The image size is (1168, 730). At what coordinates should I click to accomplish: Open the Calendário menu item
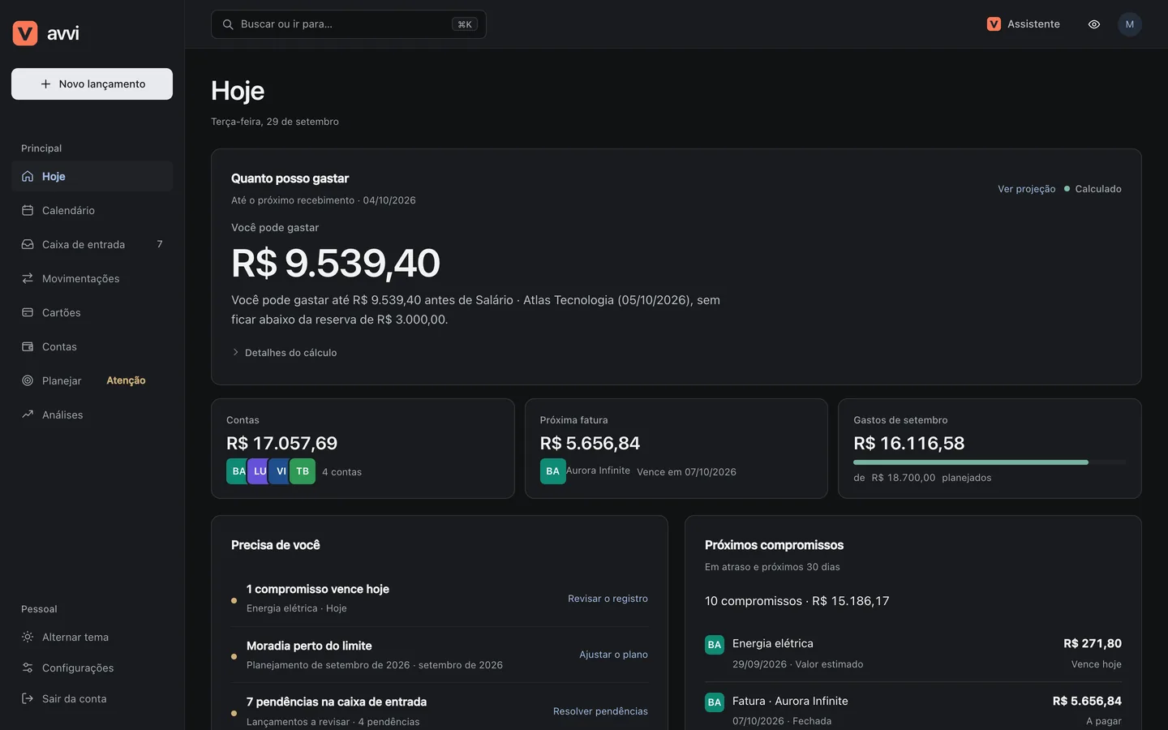[92, 210]
